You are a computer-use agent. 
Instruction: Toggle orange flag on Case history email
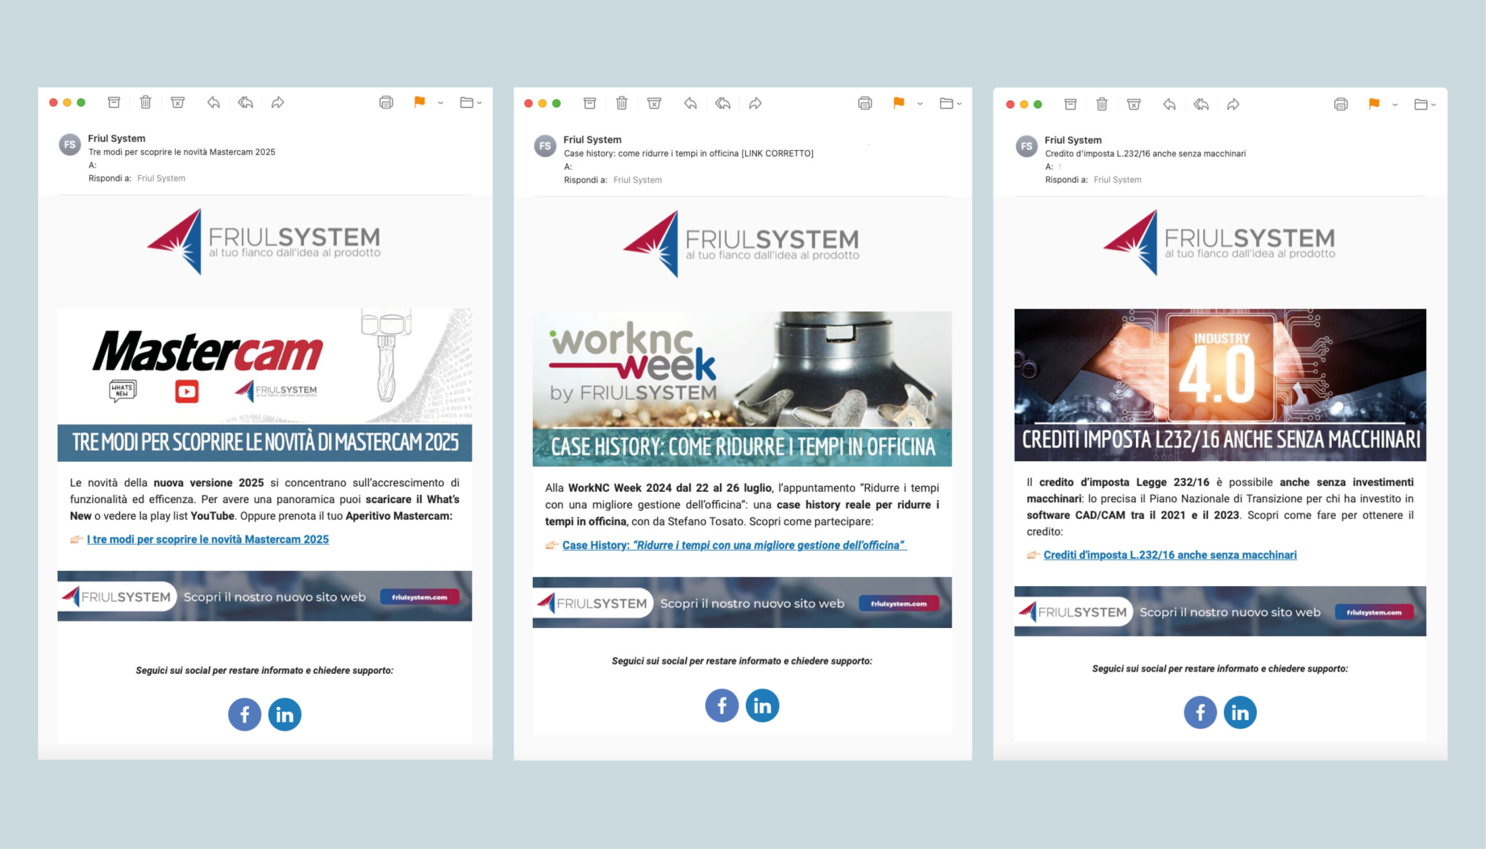[x=899, y=103]
